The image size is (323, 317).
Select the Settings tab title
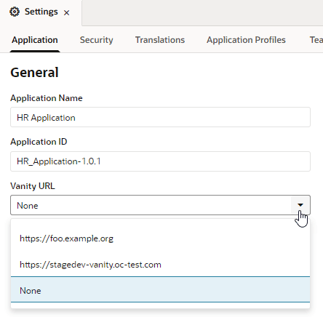tap(41, 12)
